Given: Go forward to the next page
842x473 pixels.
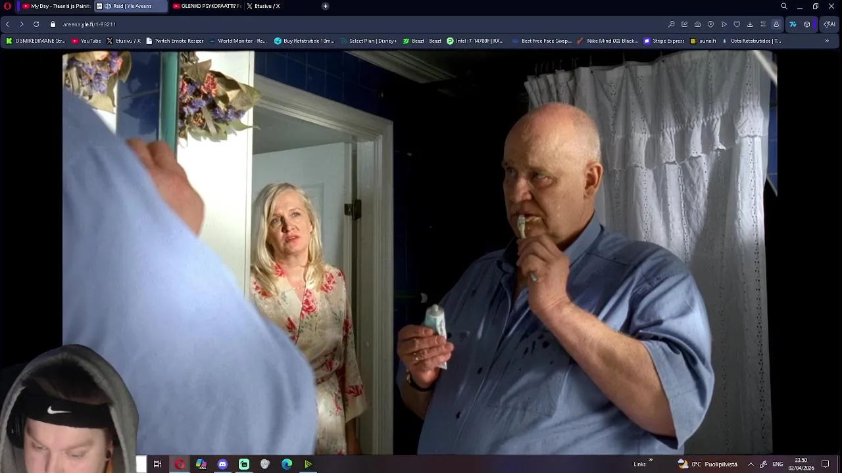Looking at the screenshot, I should point(22,24).
